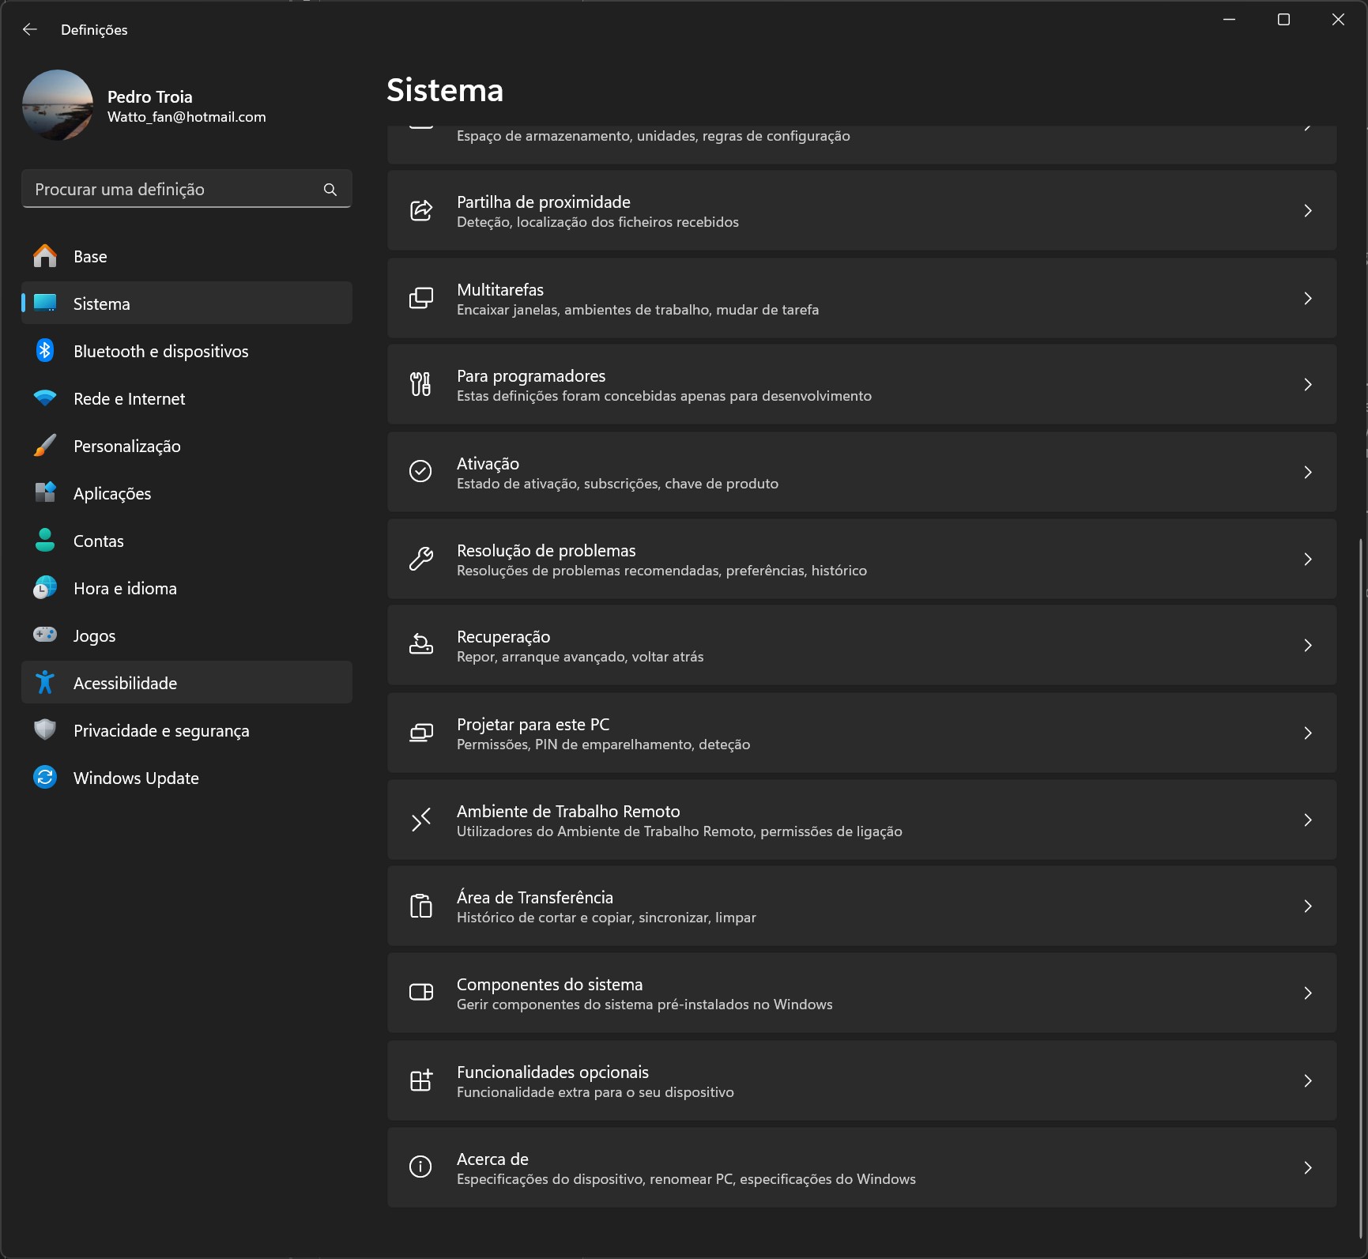
Task: Expand Multitarefas using its chevron arrow
Action: (1307, 299)
